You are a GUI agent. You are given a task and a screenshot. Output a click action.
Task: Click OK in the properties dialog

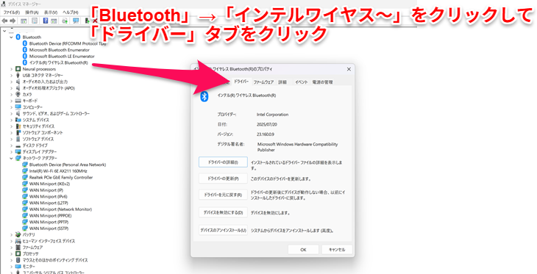pos(303,250)
